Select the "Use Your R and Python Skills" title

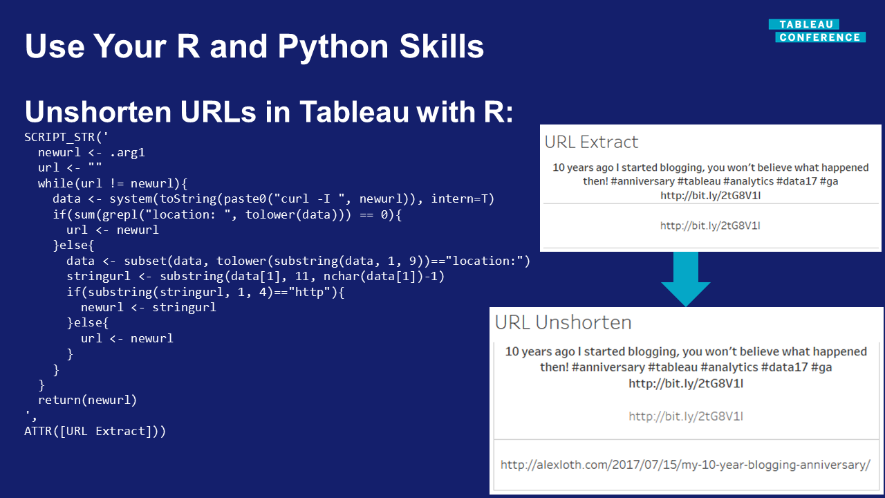coord(254,46)
